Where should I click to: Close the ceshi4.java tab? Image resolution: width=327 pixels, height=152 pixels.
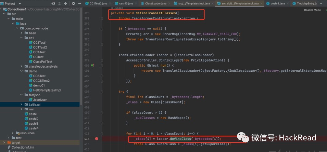288,3
